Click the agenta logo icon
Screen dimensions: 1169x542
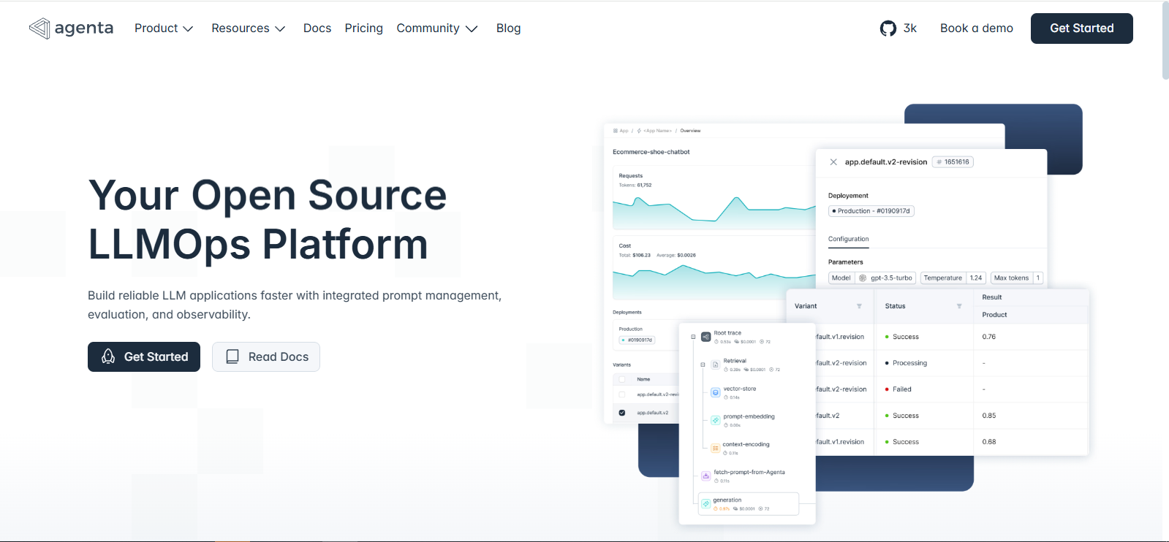pos(39,28)
